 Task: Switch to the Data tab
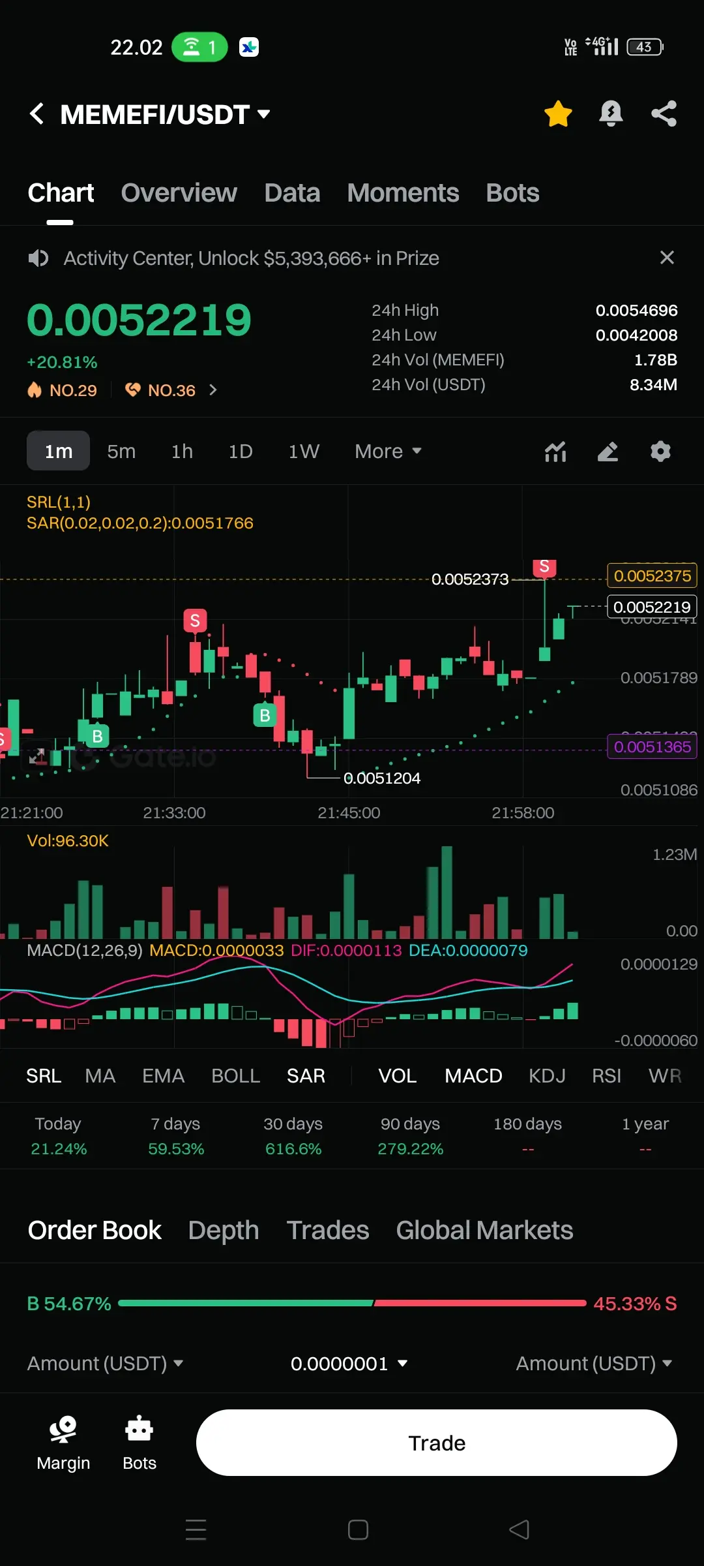[x=292, y=193]
